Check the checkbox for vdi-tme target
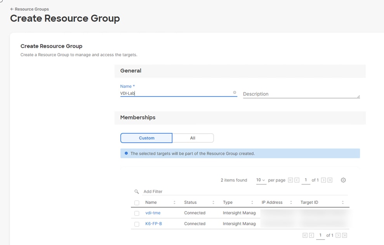Viewport: 384px width, 245px height. click(x=137, y=213)
